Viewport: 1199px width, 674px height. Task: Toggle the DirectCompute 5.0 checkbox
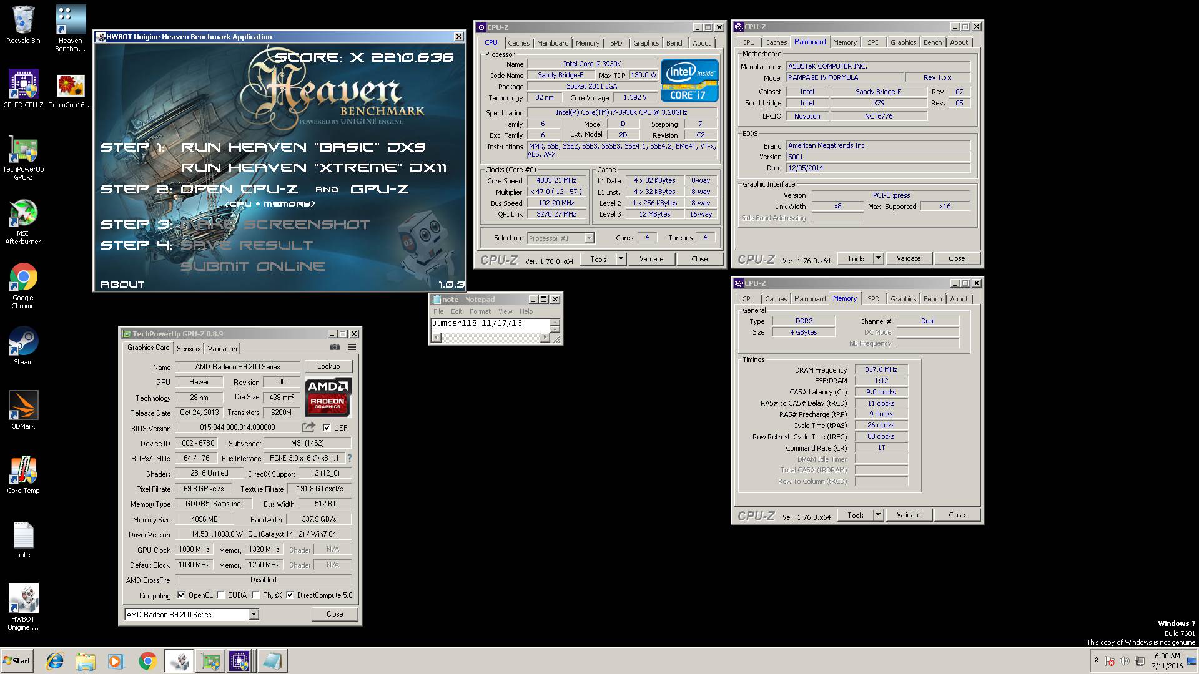coord(290,595)
